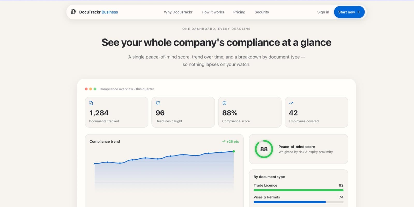Click the DocuTrackr logo icon
414x207 pixels.
tap(73, 12)
